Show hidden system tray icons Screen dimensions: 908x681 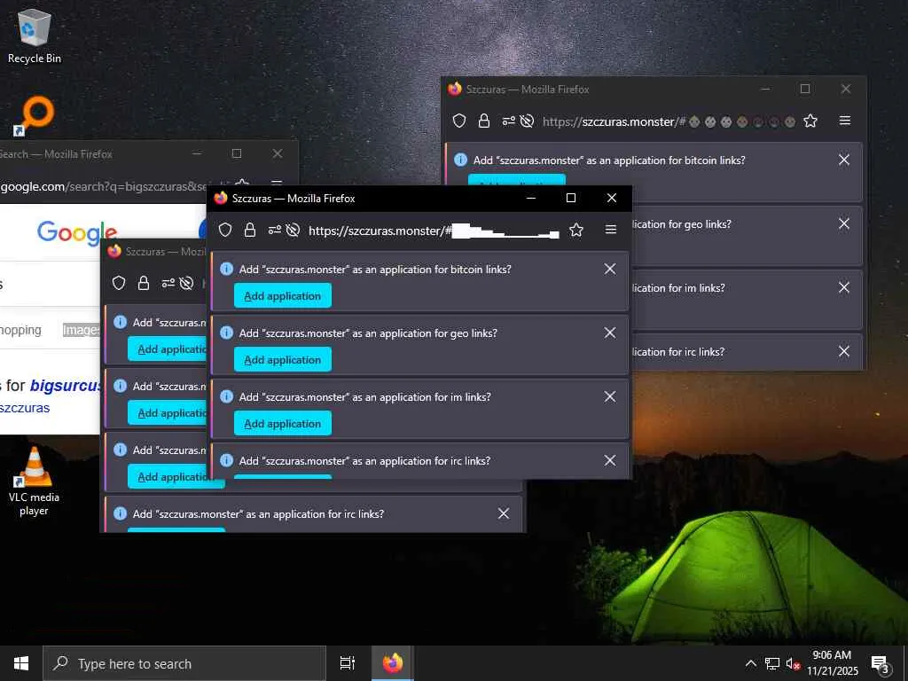pos(750,663)
